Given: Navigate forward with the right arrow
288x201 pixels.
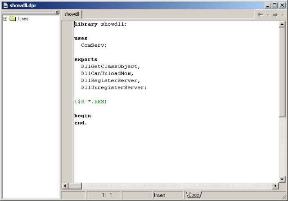Looking at the screenshot, I should coord(275,15).
